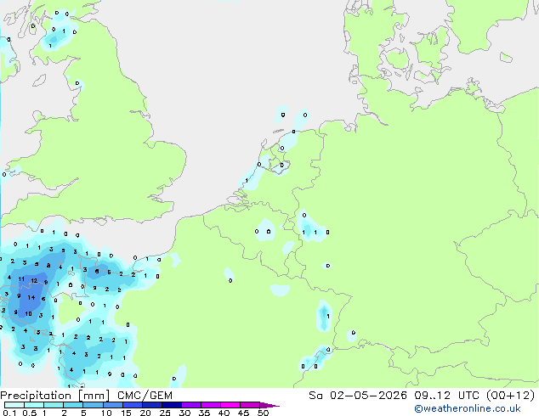The width and height of the screenshot is (539, 416).
Task: Click the legend swatch starting at 0.1 mm
Action: pos(14,405)
